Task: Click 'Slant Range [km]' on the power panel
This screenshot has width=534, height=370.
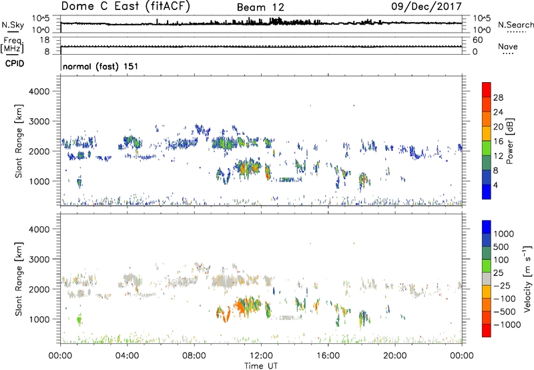Action: click(19, 141)
